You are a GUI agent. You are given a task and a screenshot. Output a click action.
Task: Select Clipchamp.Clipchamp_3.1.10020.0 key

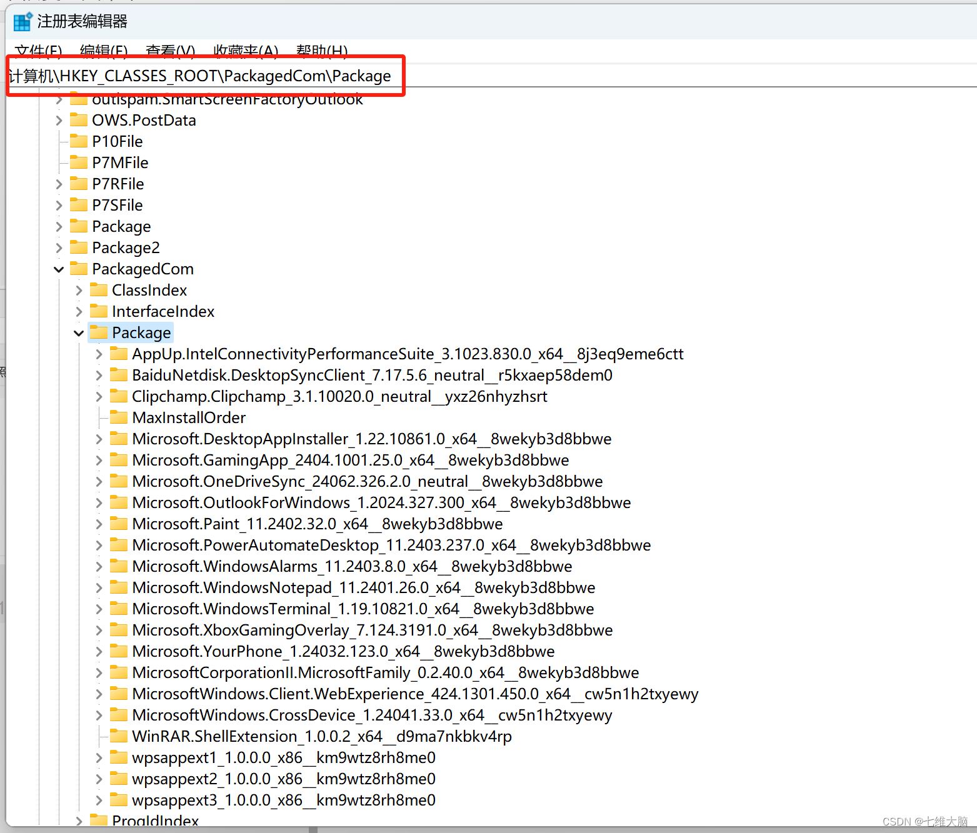(339, 397)
